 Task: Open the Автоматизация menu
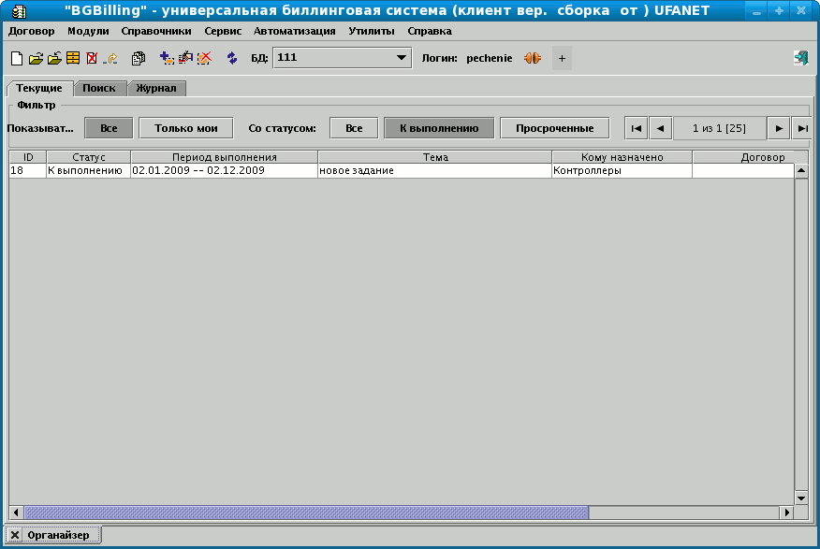point(295,31)
